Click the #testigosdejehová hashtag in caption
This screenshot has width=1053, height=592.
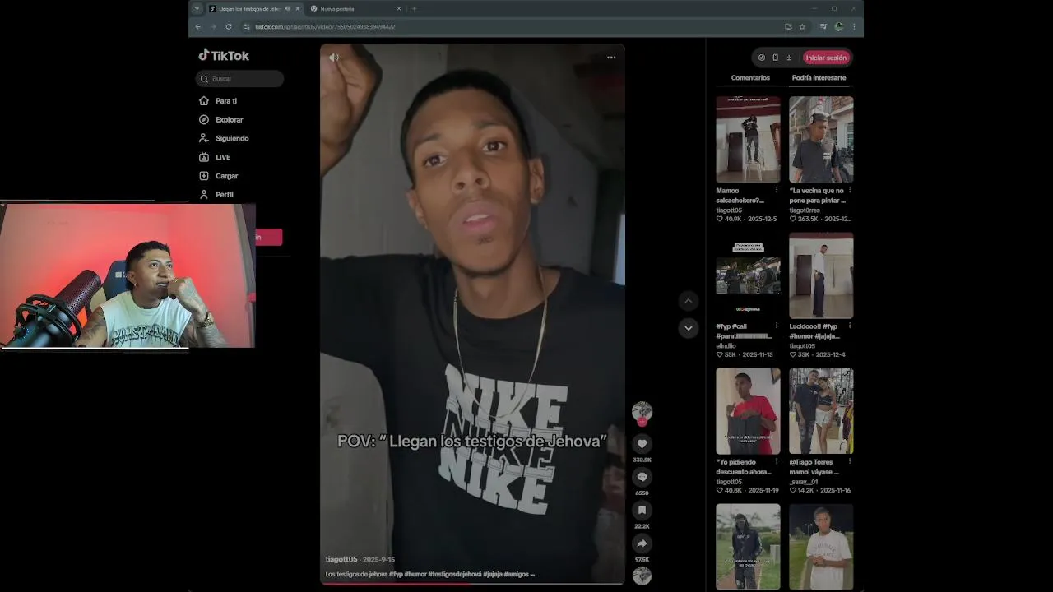(455, 575)
